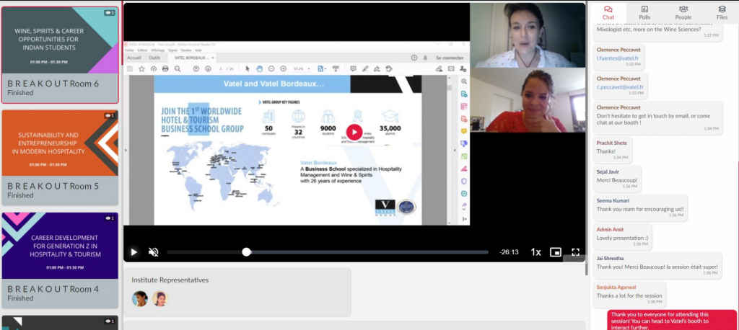Click the Acrobat page number field

coord(221,68)
